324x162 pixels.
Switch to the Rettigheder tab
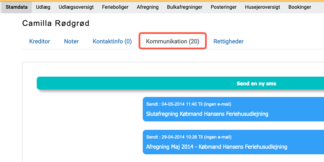pos(228,41)
